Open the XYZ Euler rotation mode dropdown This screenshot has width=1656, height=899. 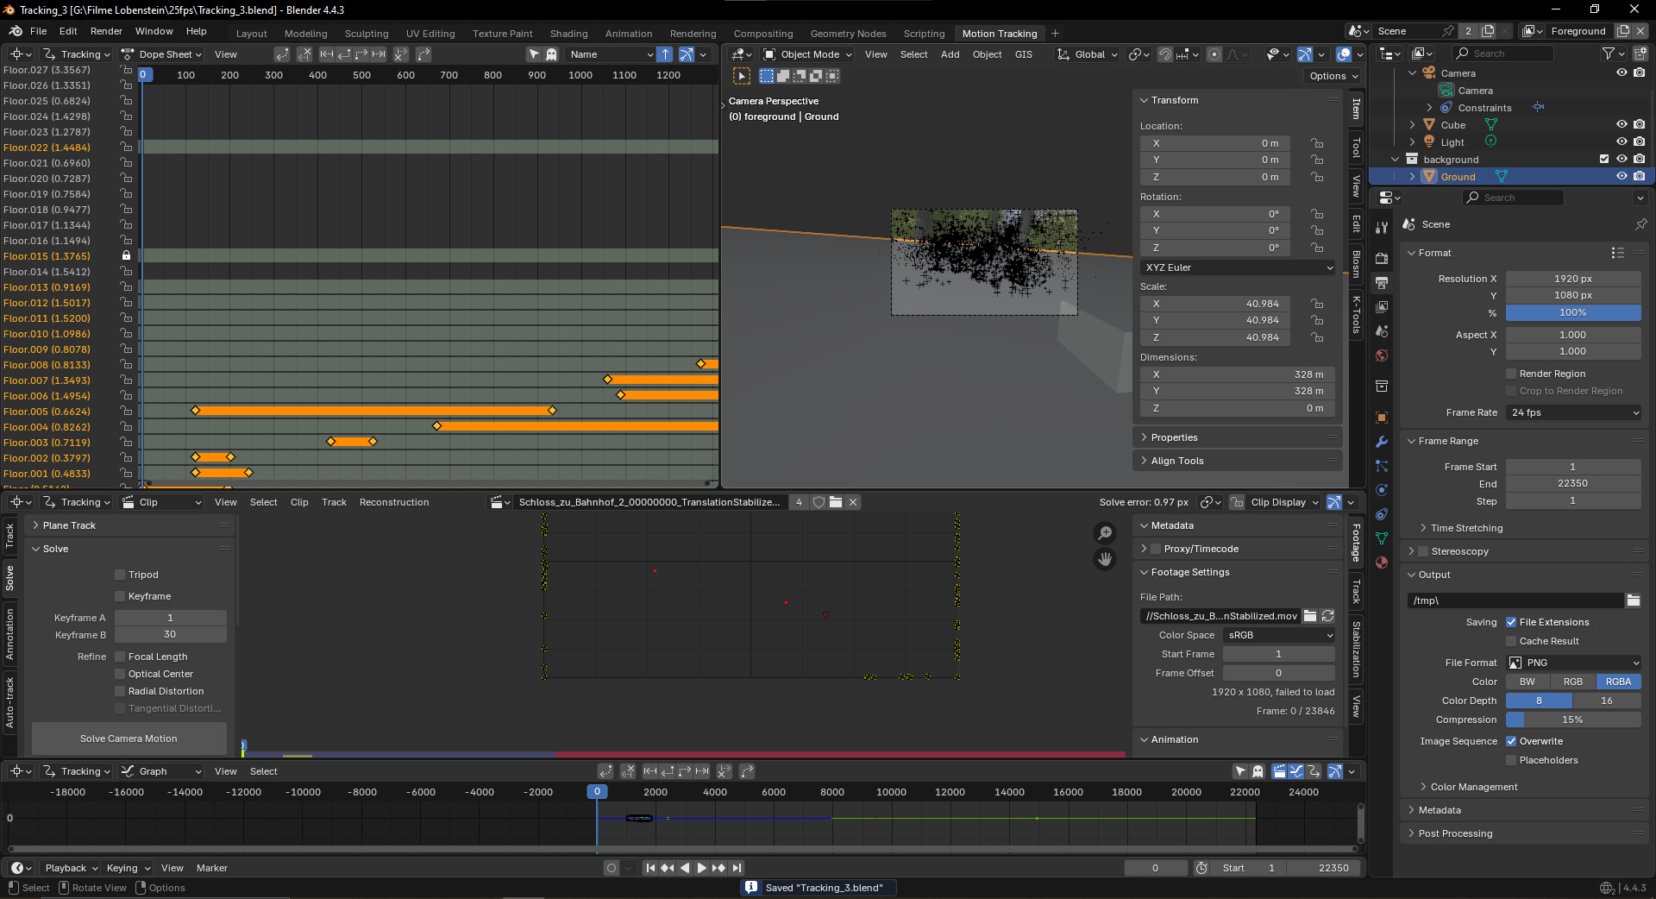click(x=1239, y=267)
